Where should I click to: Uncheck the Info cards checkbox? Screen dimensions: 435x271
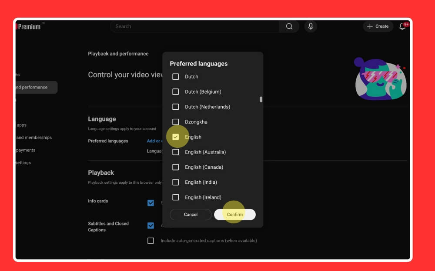[x=151, y=202]
